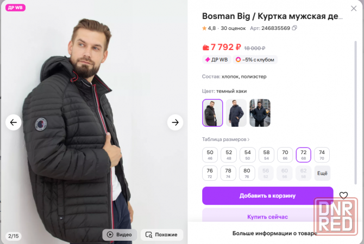This screenshot has width=364, height=244.
Task: Select the dark navy jacket color
Action: coord(236,113)
